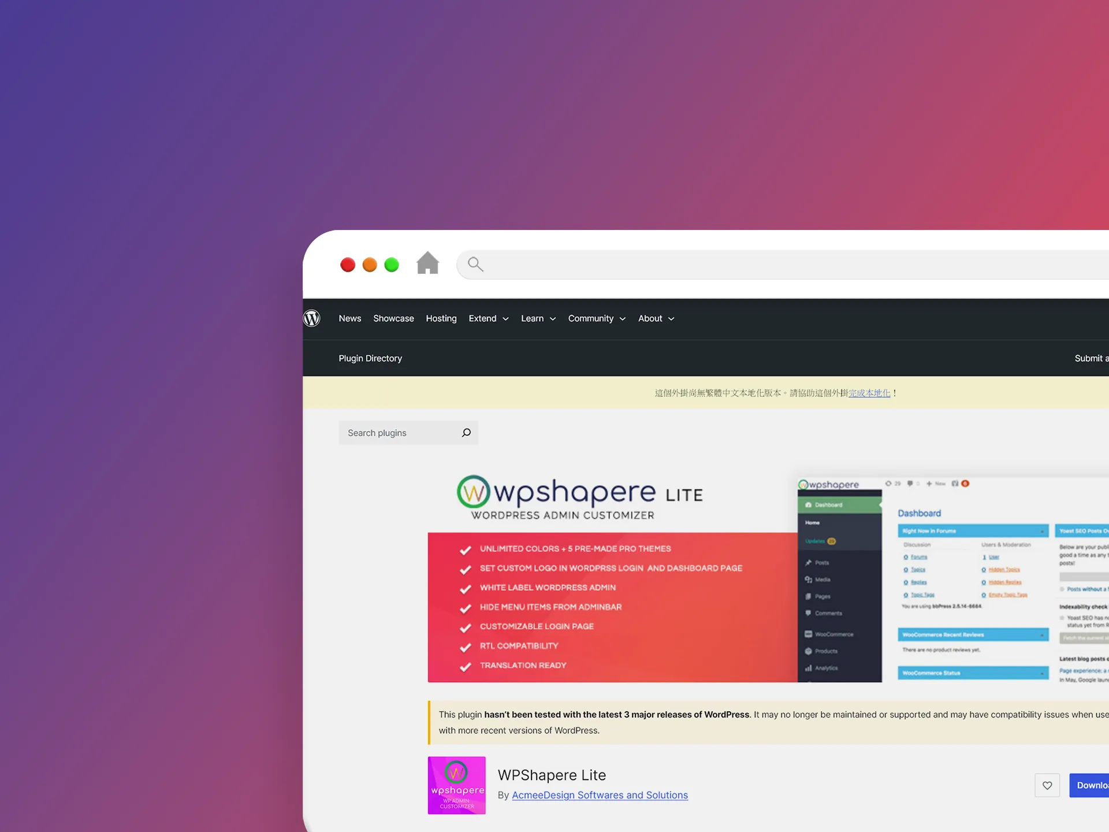Click the red window dot

point(348,265)
